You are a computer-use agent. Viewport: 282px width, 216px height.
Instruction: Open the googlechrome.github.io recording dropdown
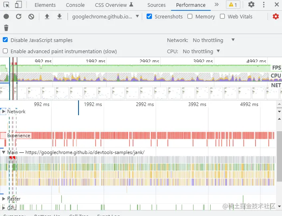coord(106,16)
